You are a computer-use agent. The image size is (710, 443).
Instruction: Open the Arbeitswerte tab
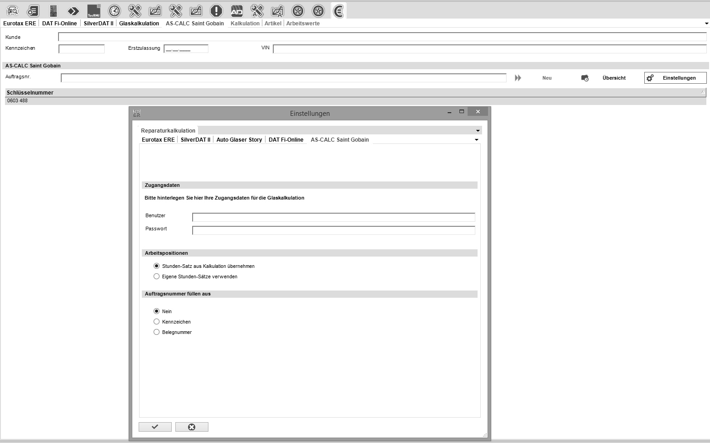click(303, 24)
